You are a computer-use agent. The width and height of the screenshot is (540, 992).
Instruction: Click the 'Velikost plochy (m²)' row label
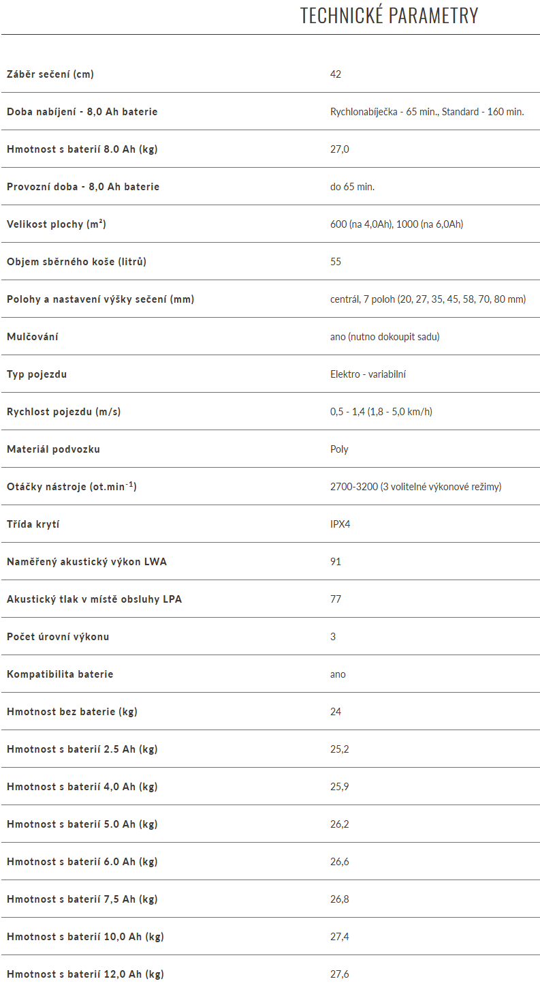(x=56, y=224)
